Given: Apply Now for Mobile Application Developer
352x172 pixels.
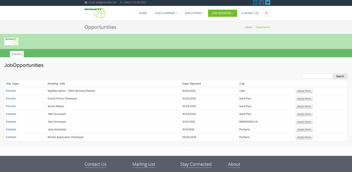Looking at the screenshot, I should pos(304,137).
